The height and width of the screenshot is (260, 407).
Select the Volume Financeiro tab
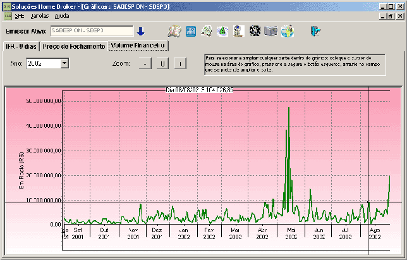coord(138,46)
